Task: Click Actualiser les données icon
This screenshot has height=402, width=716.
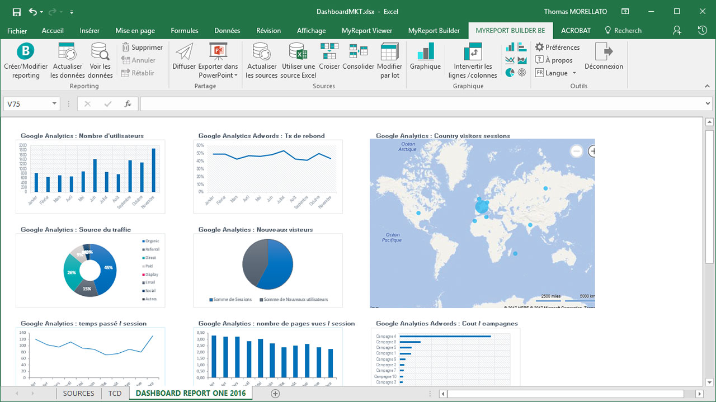Action: point(67,52)
